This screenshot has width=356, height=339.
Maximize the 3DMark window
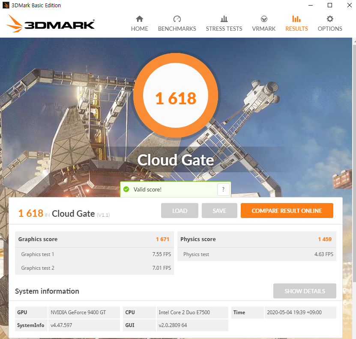click(x=330, y=5)
